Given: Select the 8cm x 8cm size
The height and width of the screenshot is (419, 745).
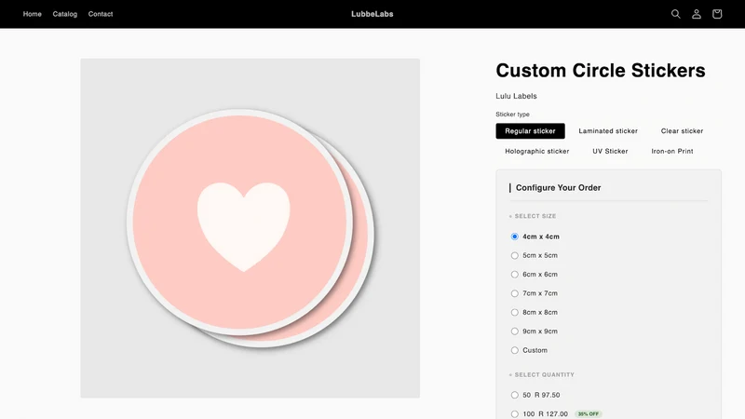Looking at the screenshot, I should pos(515,313).
